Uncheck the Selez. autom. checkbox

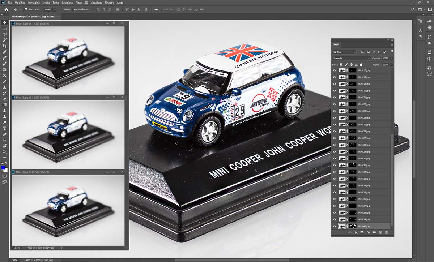(26, 9)
